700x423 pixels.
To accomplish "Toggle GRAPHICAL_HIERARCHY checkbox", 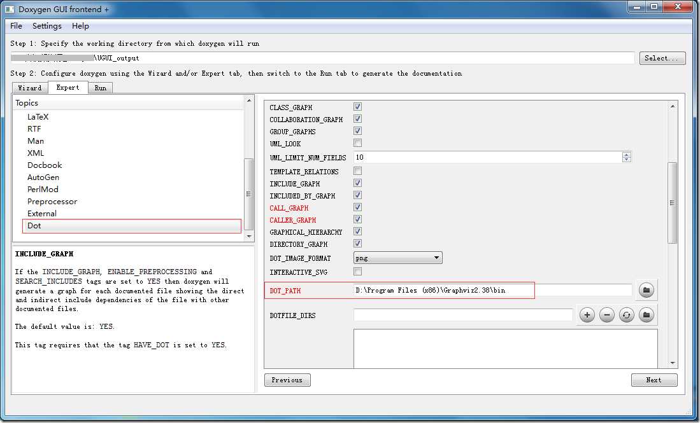I will tap(357, 231).
